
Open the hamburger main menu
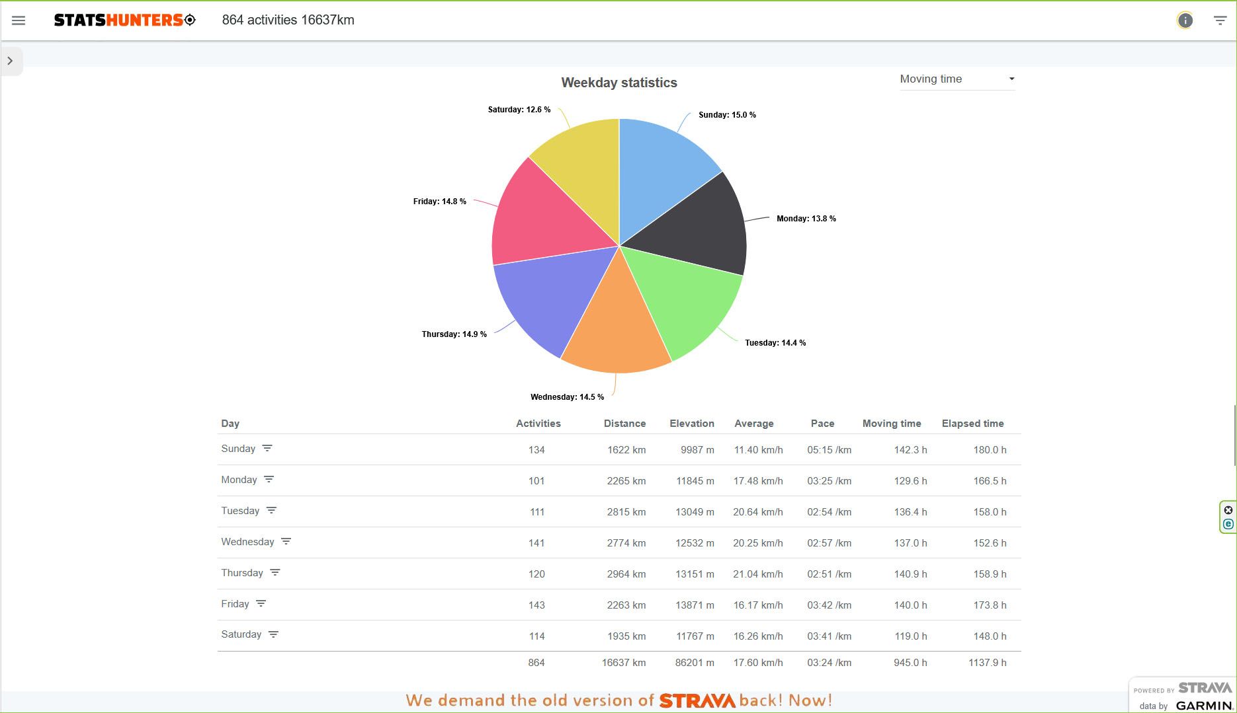[19, 20]
